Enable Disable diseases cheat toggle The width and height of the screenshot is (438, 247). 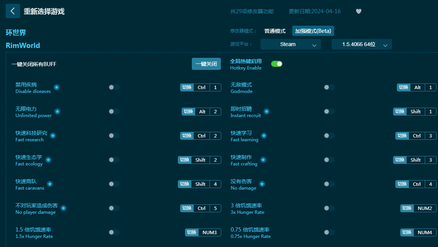[x=114, y=88]
